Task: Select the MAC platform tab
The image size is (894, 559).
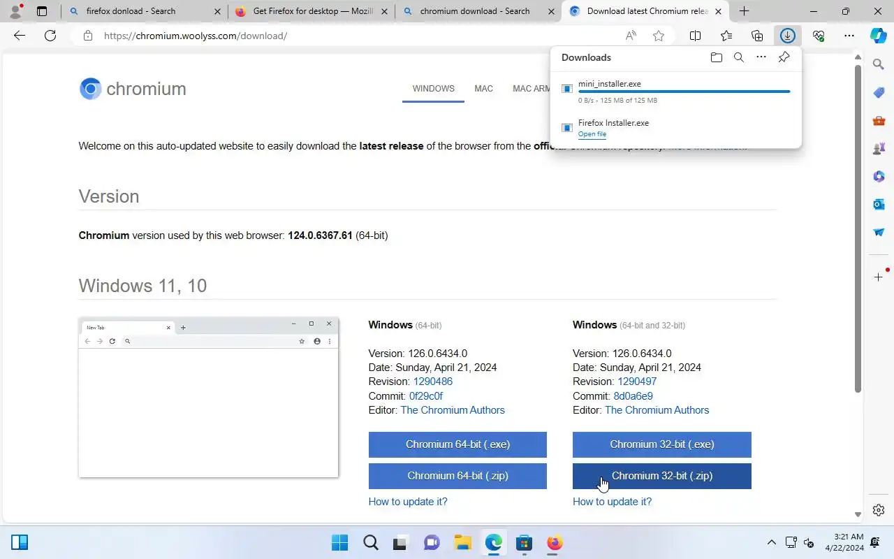Action: point(483,89)
